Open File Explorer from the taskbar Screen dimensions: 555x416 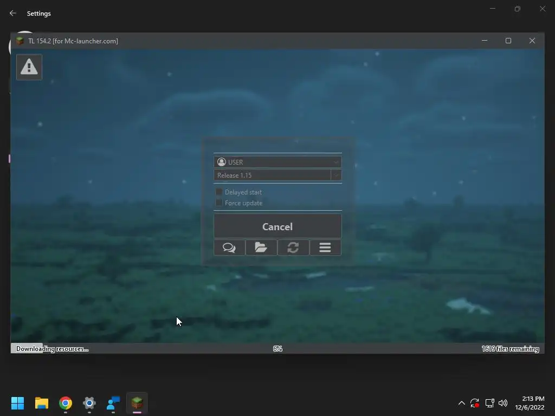pyautogui.click(x=42, y=403)
